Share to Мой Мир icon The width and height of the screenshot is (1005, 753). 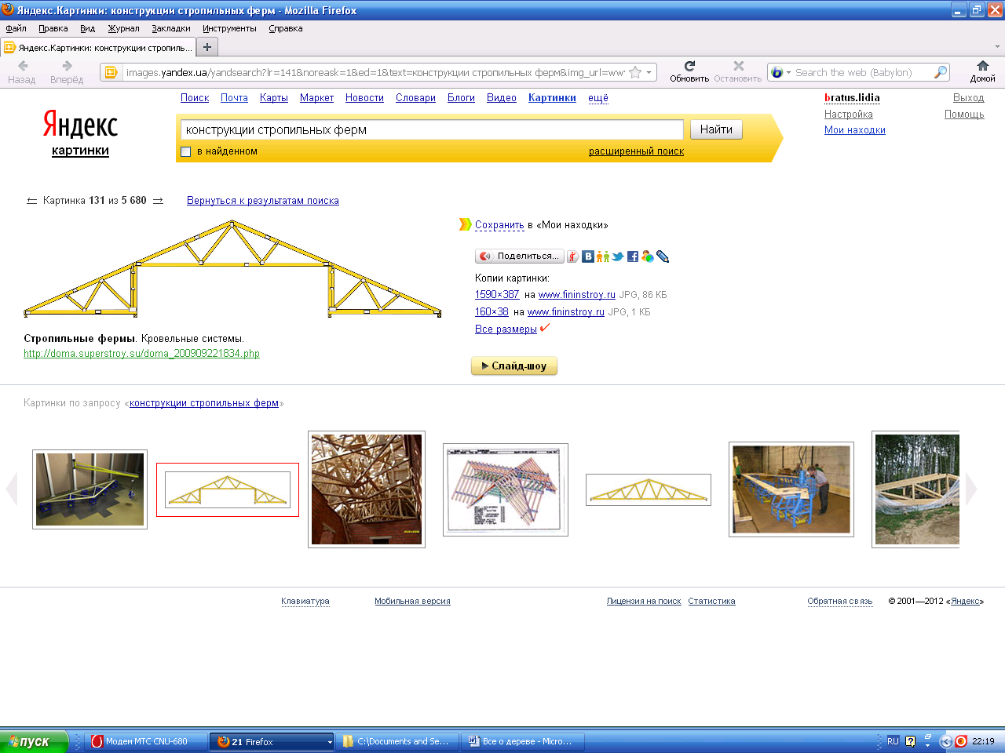click(x=647, y=256)
